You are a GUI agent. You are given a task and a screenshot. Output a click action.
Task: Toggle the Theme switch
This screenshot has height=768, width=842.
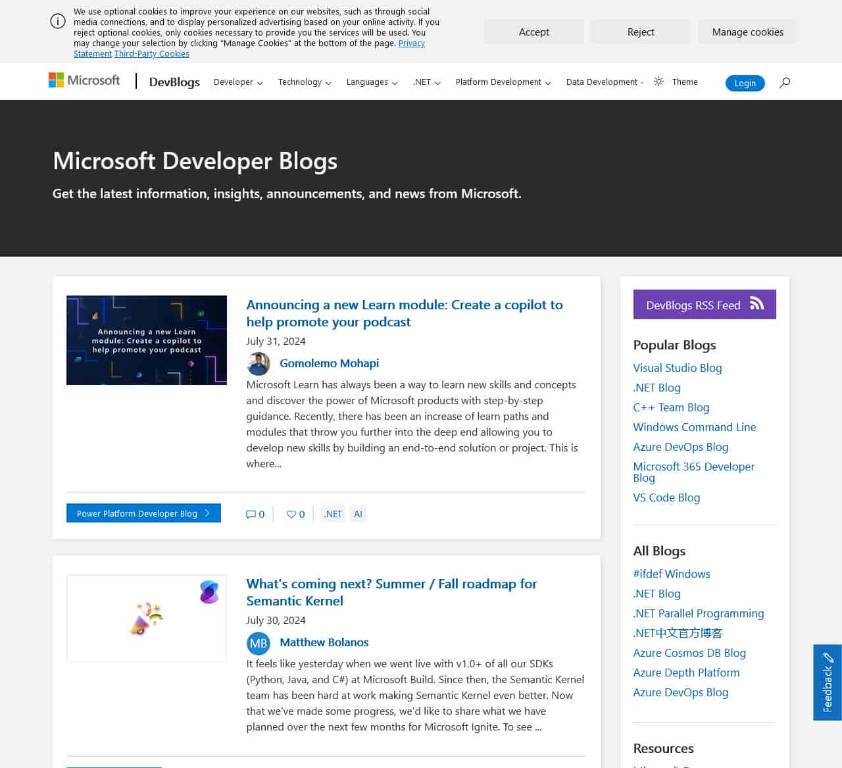click(x=676, y=82)
